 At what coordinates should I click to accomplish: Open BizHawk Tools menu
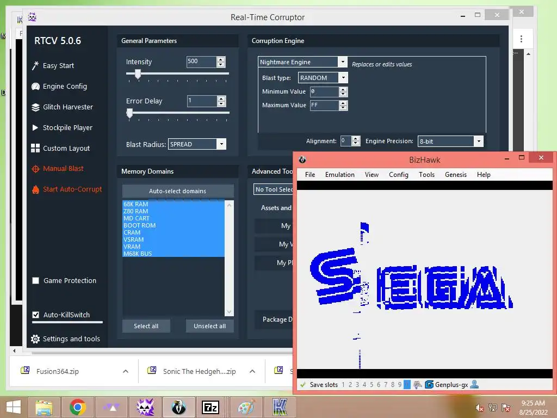(x=426, y=175)
